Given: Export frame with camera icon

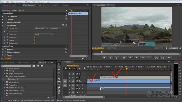Looking at the screenshot, I should 169,58.
